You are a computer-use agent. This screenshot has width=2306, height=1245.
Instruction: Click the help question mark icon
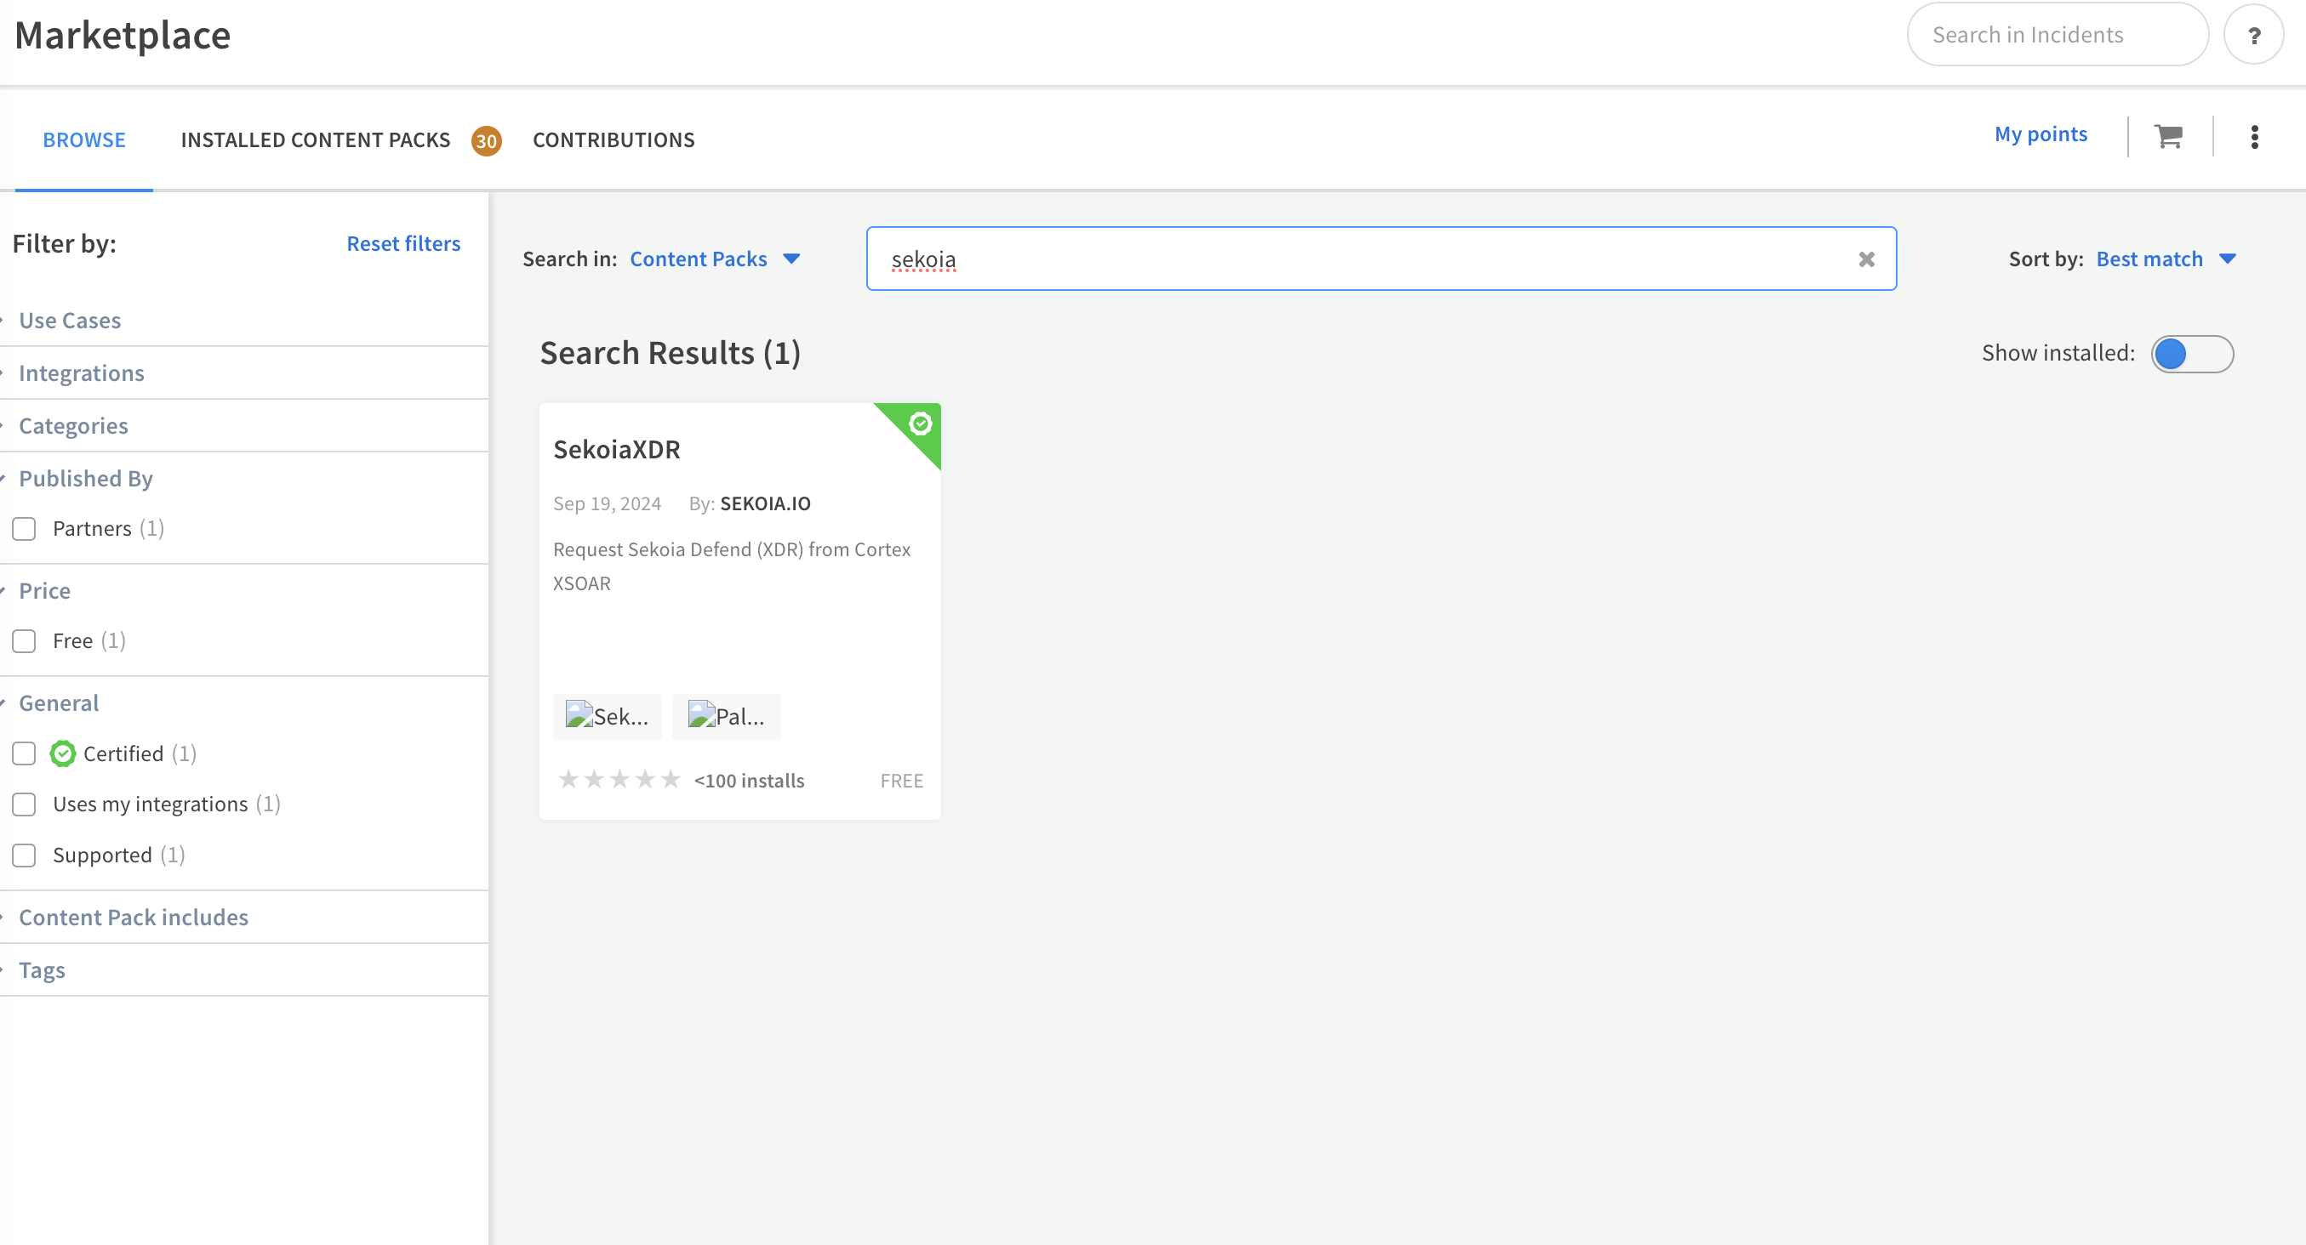pyautogui.click(x=2254, y=34)
